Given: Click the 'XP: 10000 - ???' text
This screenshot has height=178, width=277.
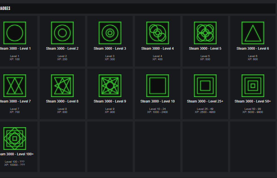Looking at the screenshot, I should click(14, 165).
